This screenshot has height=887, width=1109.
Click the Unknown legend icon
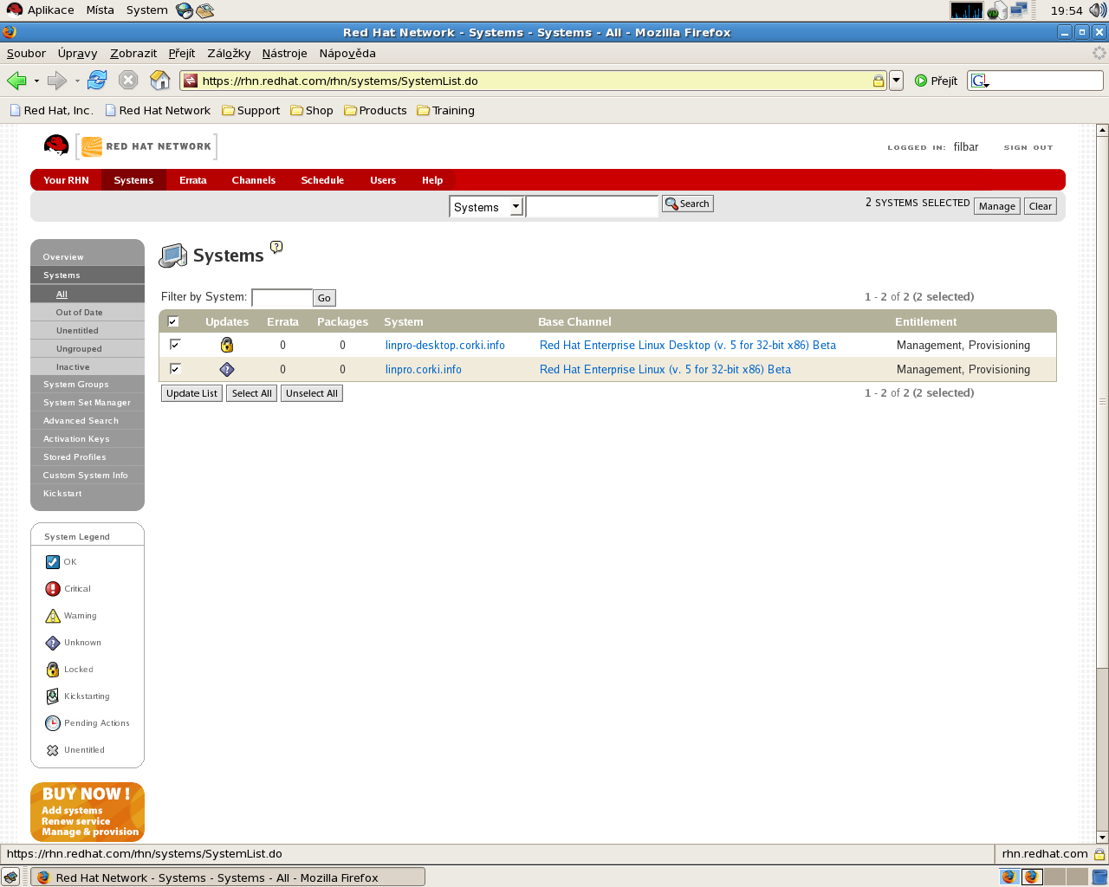pos(53,643)
